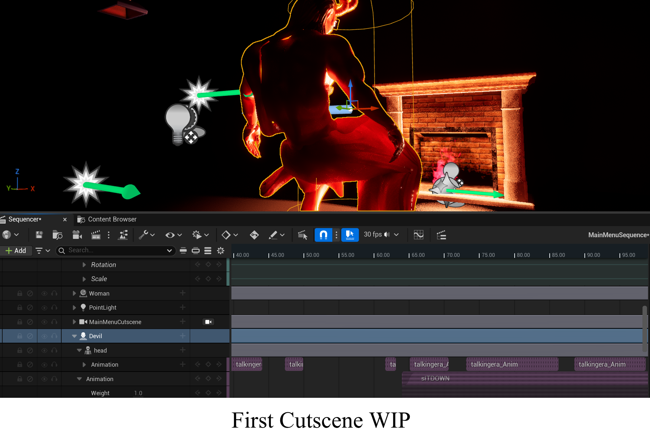
Task: Click the auto-key key diamond icon
Action: click(x=254, y=235)
